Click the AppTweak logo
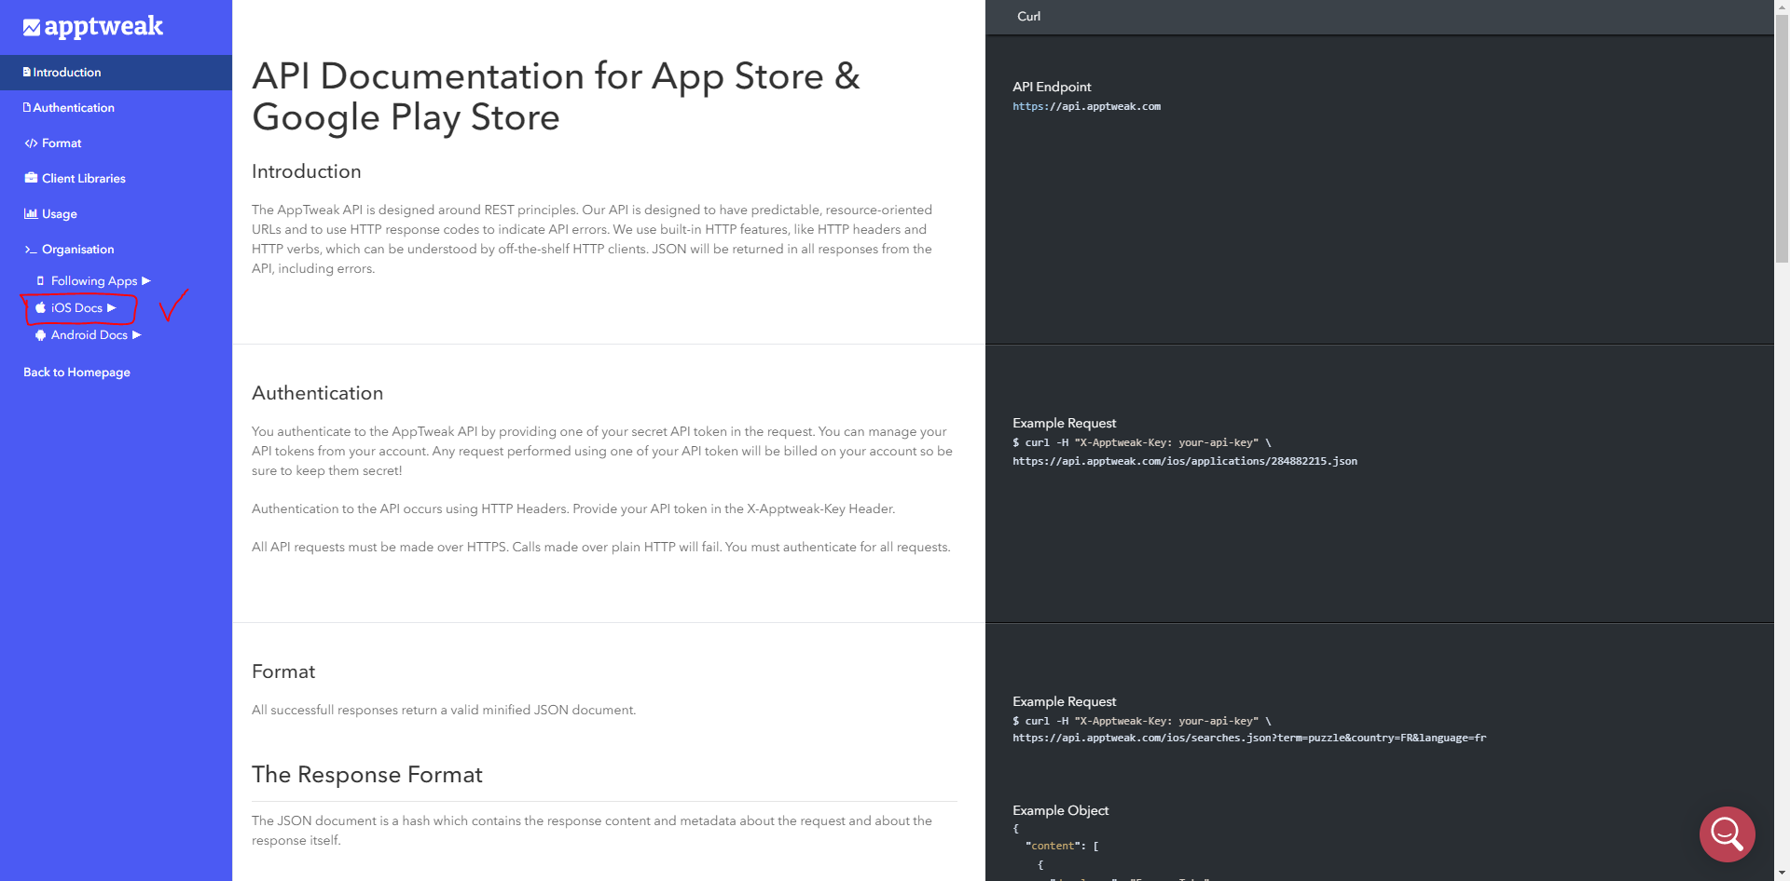This screenshot has width=1790, height=881. 93,27
